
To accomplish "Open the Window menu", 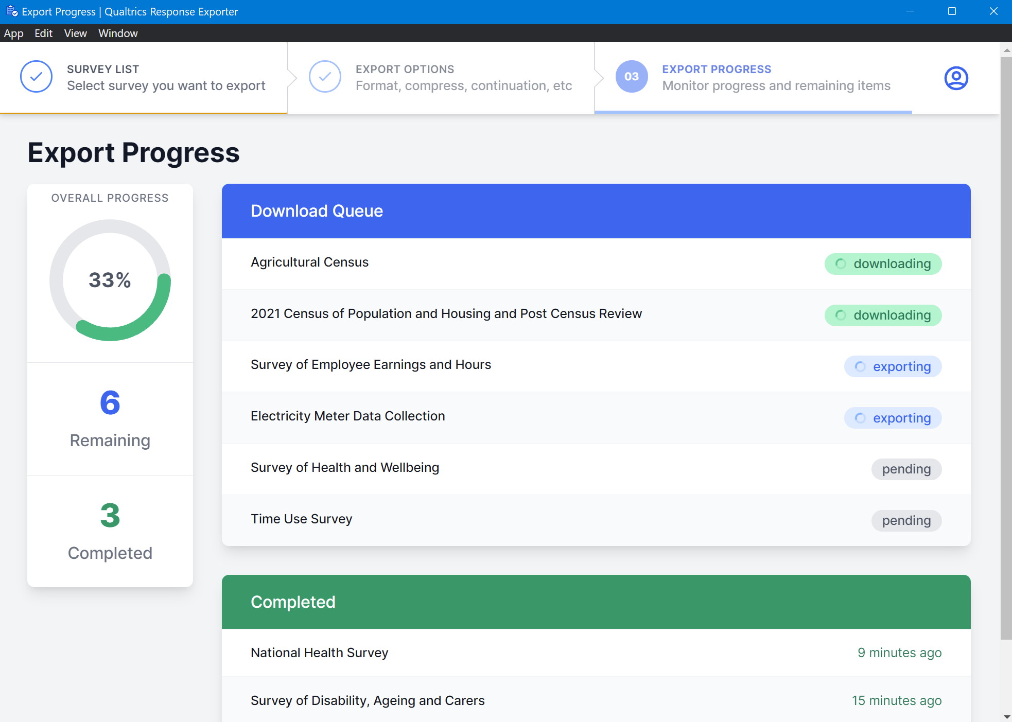I will (118, 33).
